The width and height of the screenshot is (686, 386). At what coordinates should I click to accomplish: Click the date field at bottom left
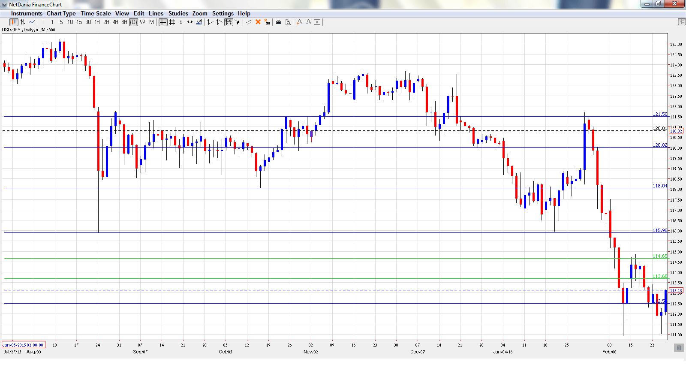click(23, 345)
